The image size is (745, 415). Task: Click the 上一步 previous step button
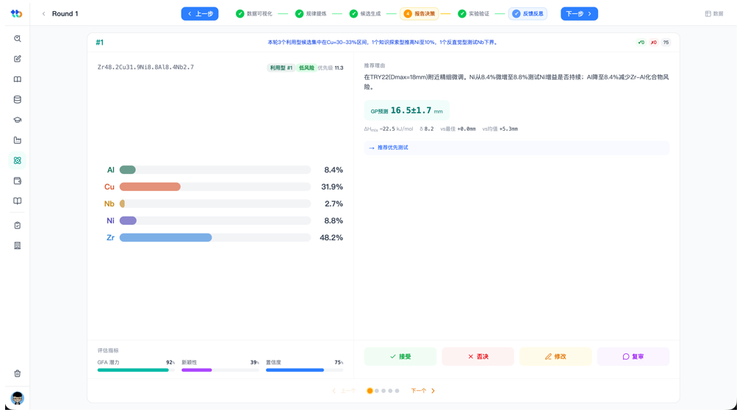(x=200, y=14)
